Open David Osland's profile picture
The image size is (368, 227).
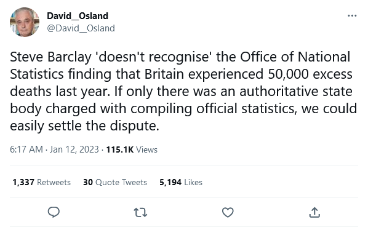pyautogui.click(x=25, y=22)
